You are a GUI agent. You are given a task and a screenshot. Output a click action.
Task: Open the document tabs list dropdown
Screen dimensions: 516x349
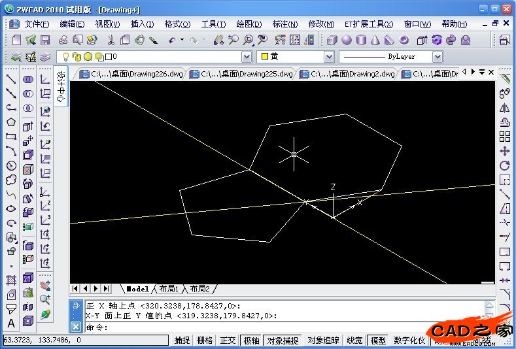point(482,72)
